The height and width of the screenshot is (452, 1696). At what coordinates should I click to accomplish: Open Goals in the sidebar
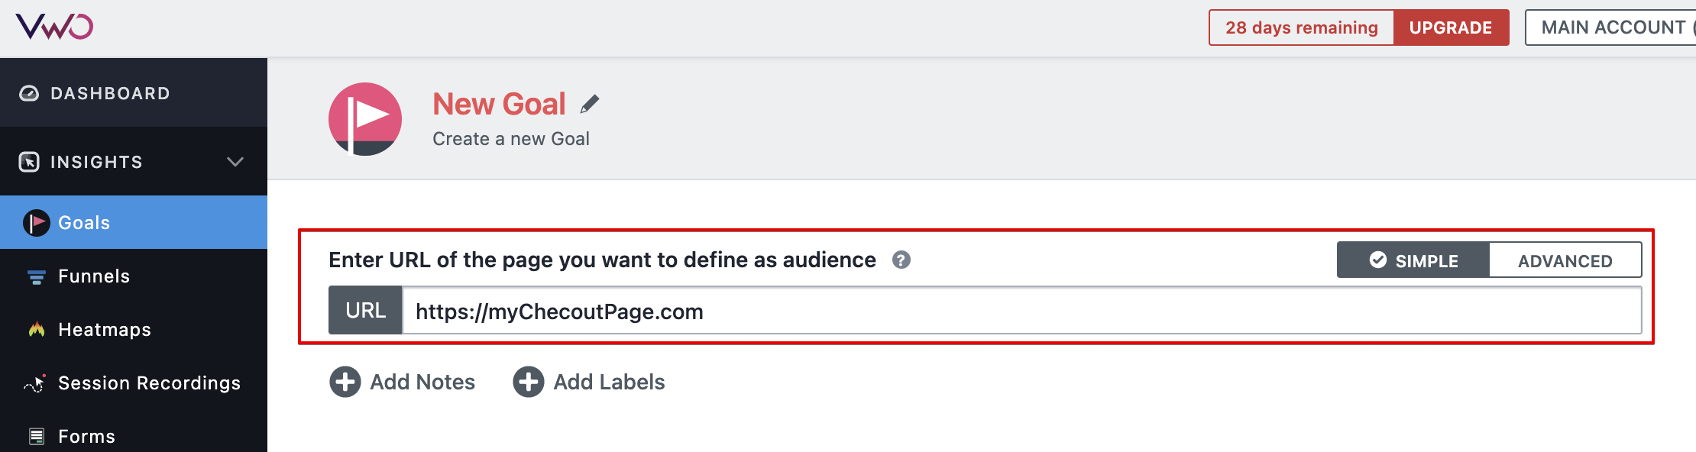[84, 223]
